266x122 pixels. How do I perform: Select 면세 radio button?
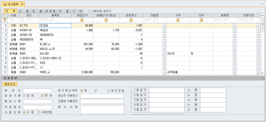(x=43, y=96)
